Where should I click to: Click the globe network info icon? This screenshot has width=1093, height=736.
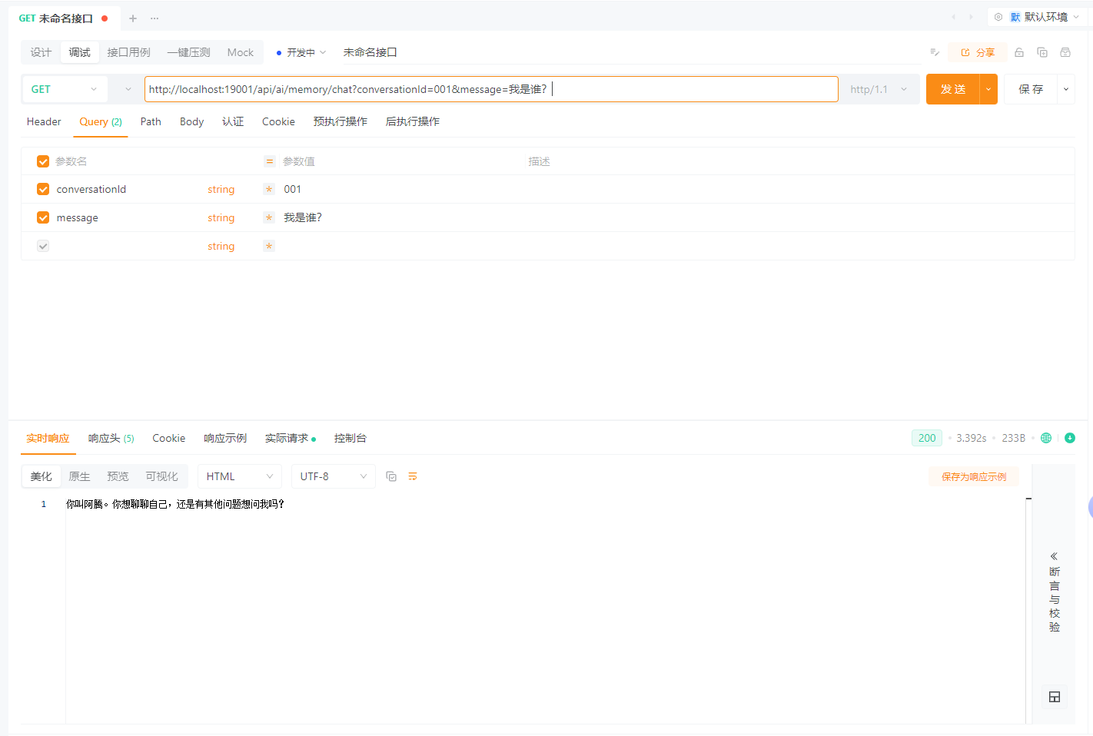click(1046, 438)
